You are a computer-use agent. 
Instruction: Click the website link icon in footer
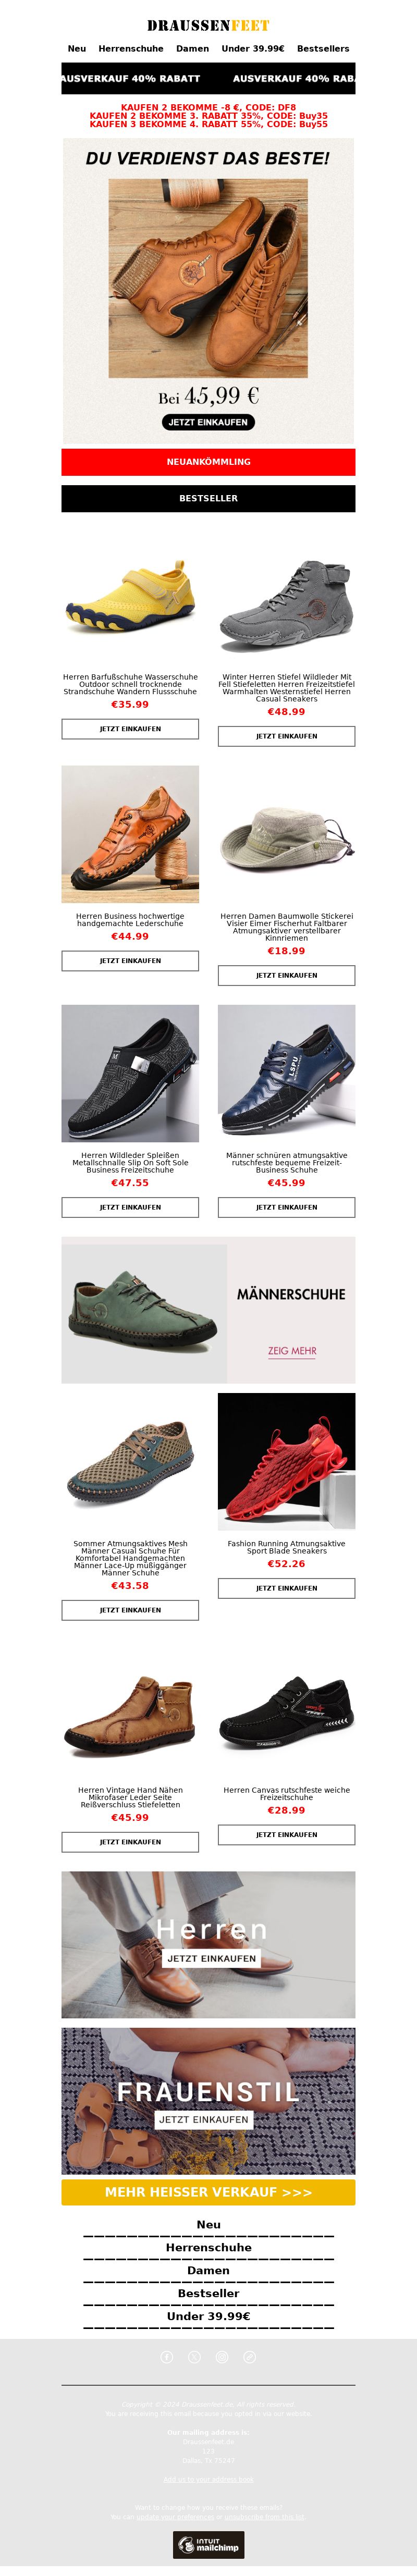tap(250, 2357)
